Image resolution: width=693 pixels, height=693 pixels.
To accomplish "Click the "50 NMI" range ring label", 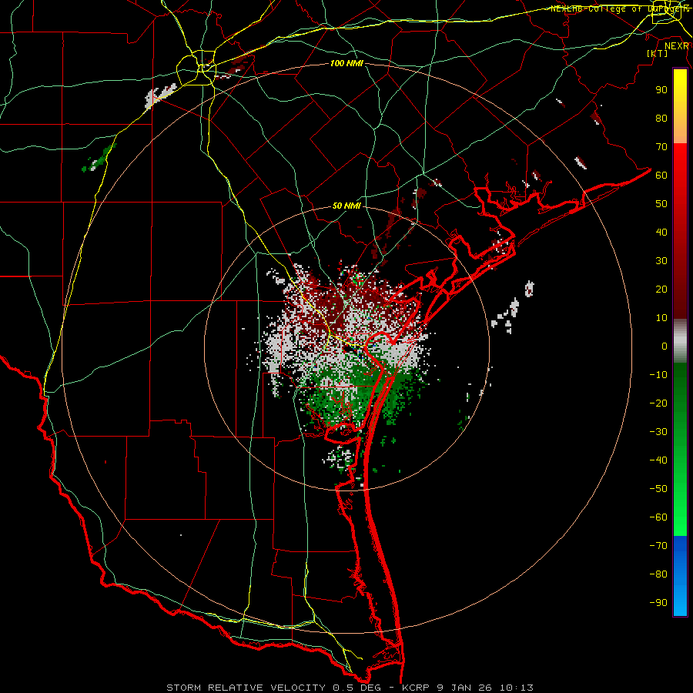I will pos(346,206).
